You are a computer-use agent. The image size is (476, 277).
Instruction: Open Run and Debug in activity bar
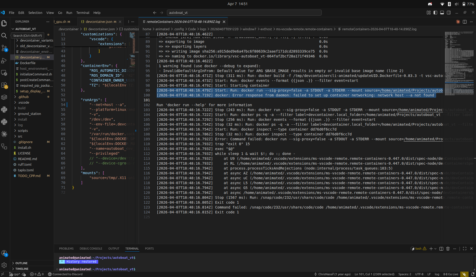click(x=4, y=61)
